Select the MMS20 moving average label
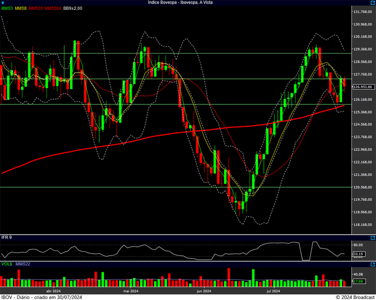This screenshot has height=300, width=376. (36, 8)
